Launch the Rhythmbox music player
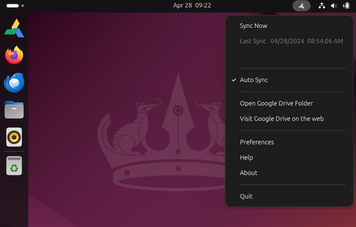 click(14, 137)
